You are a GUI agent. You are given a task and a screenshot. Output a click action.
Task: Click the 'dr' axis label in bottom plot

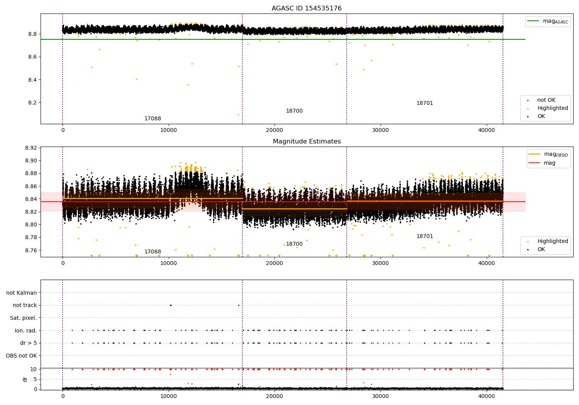(25, 379)
